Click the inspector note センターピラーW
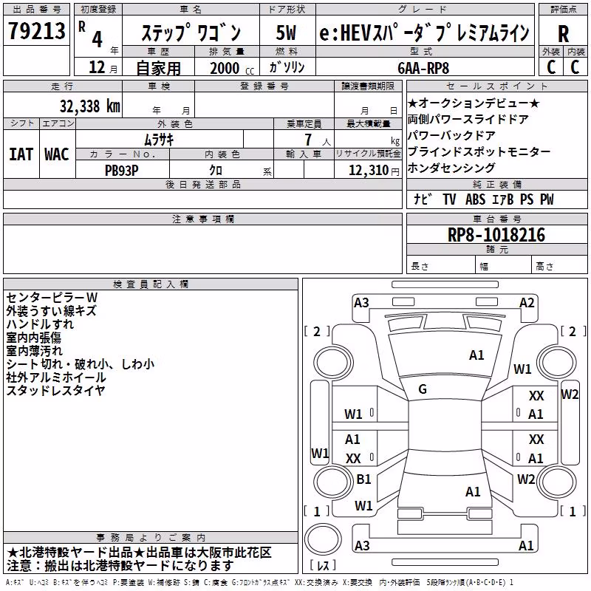 pos(52,298)
